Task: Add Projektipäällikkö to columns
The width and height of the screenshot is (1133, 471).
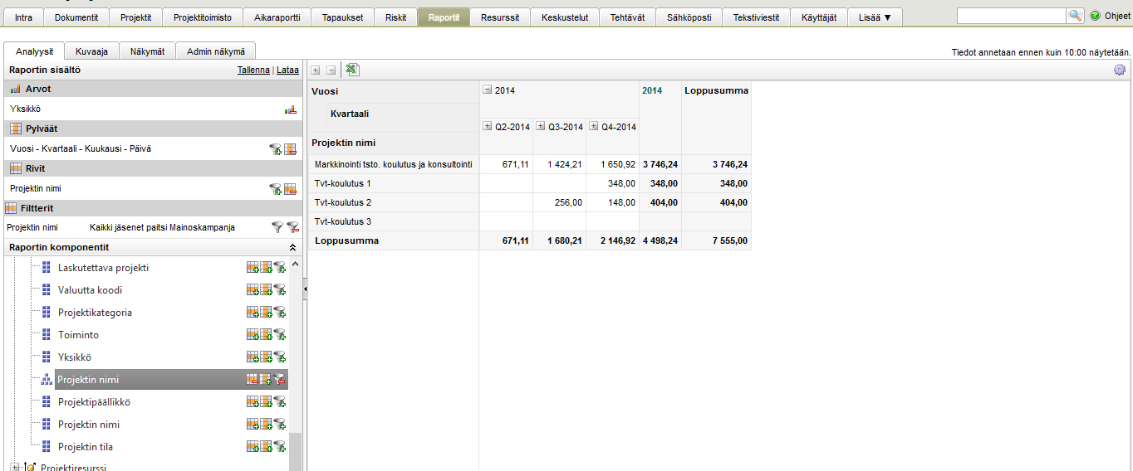Action: [266, 402]
